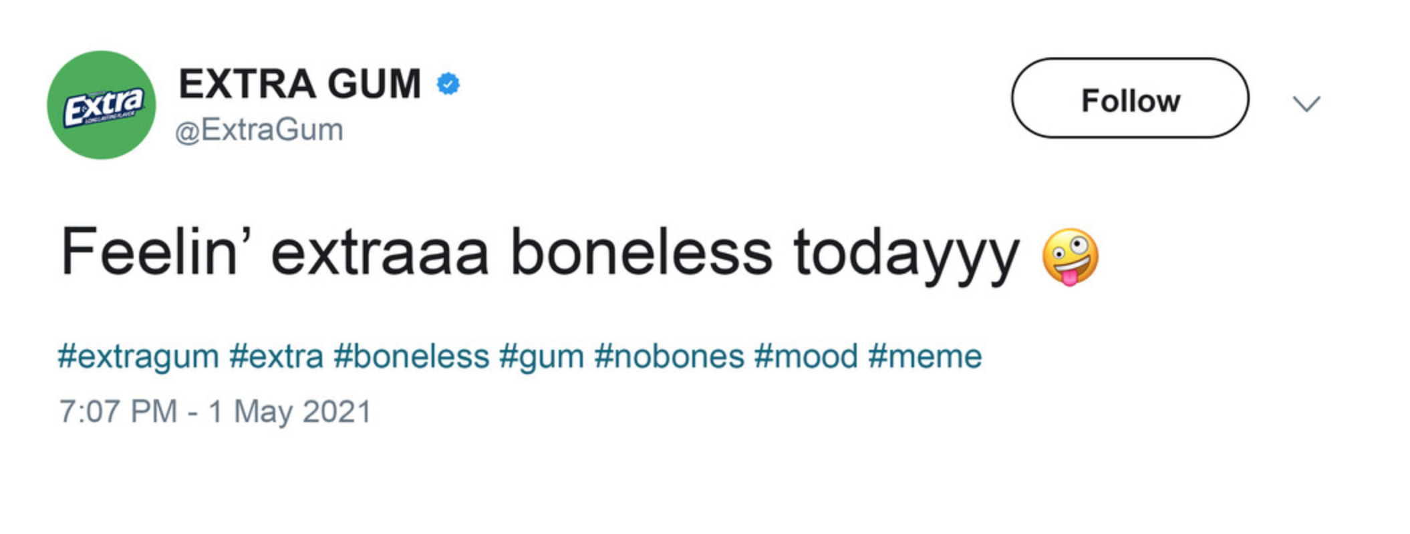The width and height of the screenshot is (1410, 534).
Task: Click the zany face emoji
Action: [x=1070, y=257]
